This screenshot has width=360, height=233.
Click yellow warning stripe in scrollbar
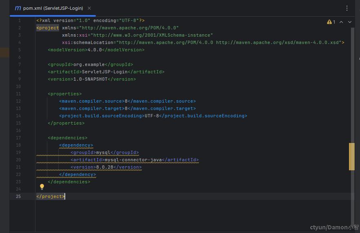351,156
